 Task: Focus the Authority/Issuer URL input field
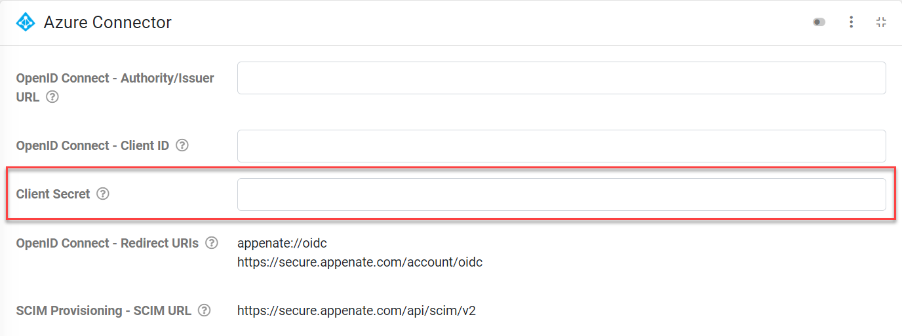(x=561, y=78)
